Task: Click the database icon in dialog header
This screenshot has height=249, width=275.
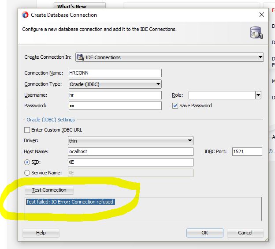Action: click(x=256, y=33)
